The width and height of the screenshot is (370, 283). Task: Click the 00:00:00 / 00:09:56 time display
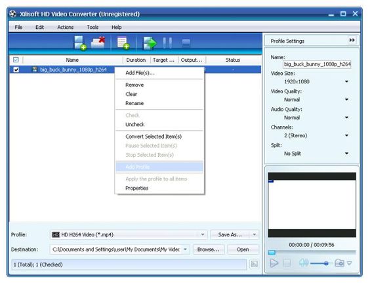point(312,245)
